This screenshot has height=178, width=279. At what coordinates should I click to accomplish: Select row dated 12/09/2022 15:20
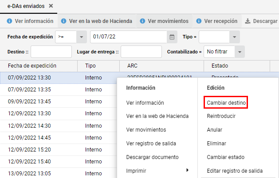tap(59, 150)
